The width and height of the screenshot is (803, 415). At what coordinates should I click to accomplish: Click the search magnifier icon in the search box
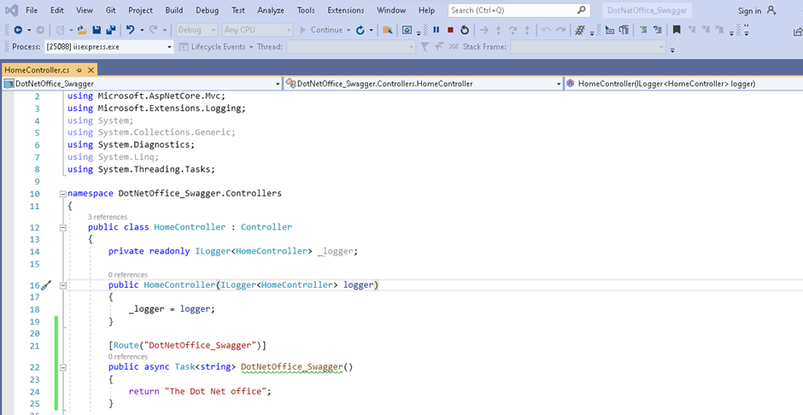click(581, 9)
